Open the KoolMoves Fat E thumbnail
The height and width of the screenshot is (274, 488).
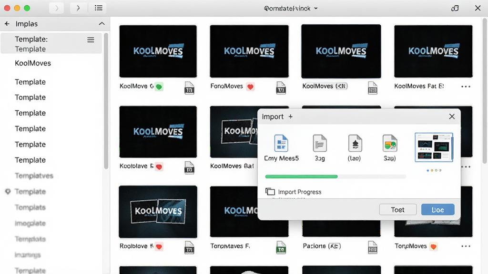pos(433,51)
